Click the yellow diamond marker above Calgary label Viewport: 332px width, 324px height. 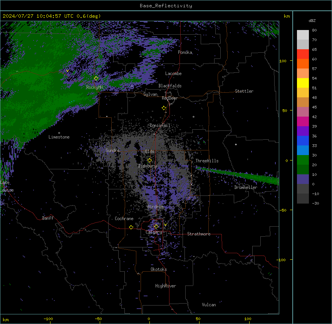156,226
